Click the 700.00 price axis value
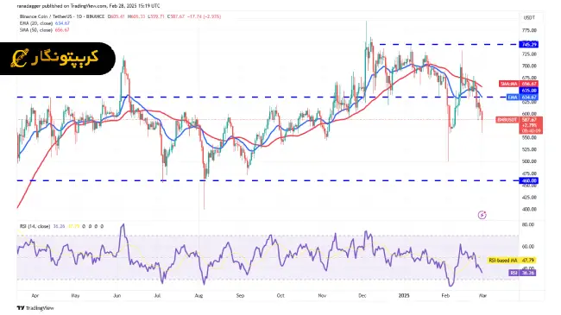Image resolution: width=561 pixels, height=315 pixels. click(529, 66)
